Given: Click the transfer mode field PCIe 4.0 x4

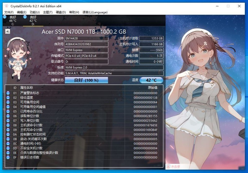Looking at the screenshot, I should pos(86,56).
